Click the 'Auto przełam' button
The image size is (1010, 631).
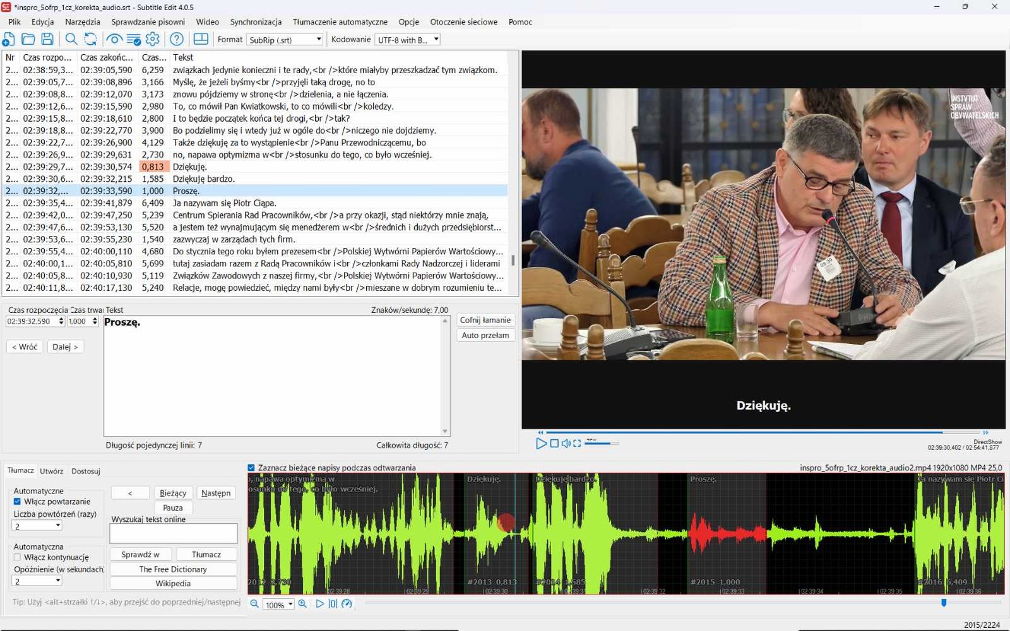(485, 335)
